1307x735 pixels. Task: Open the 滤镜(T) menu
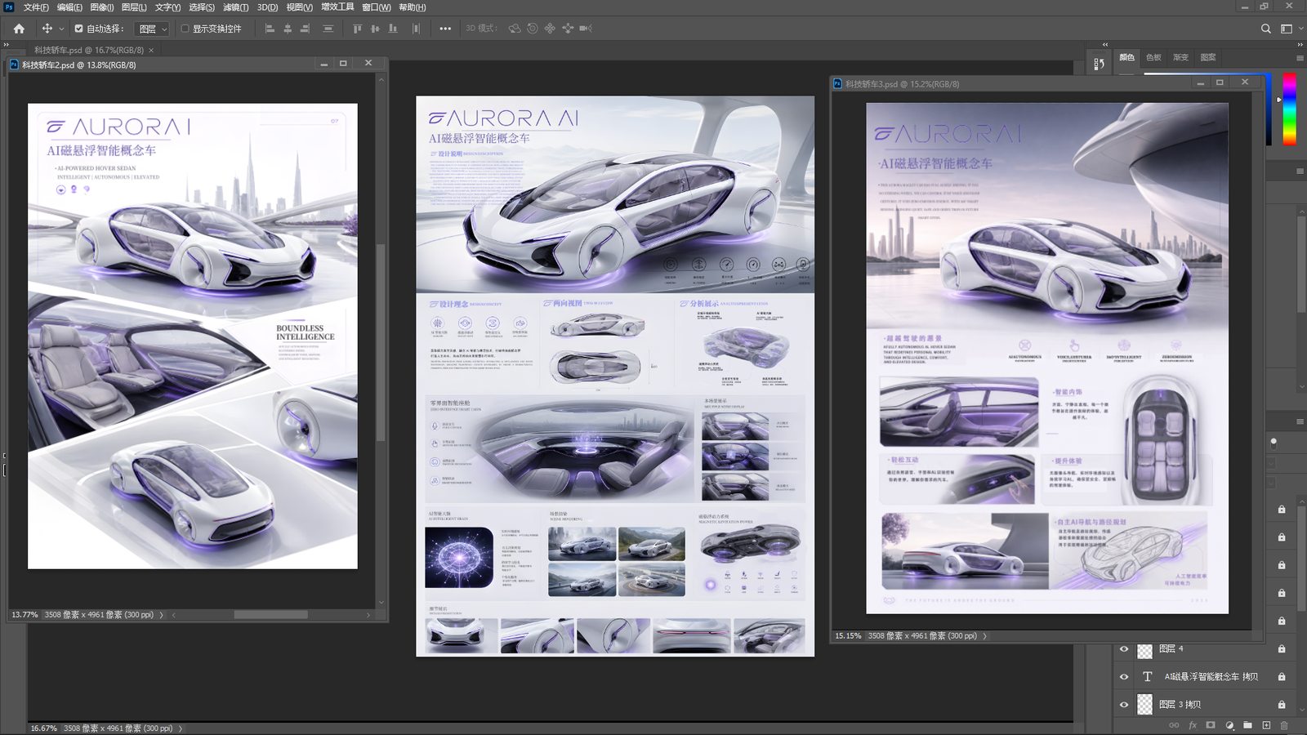[x=235, y=7]
